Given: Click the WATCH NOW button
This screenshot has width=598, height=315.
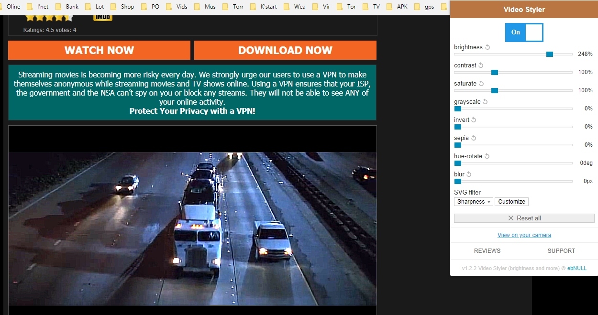Looking at the screenshot, I should tap(99, 50).
